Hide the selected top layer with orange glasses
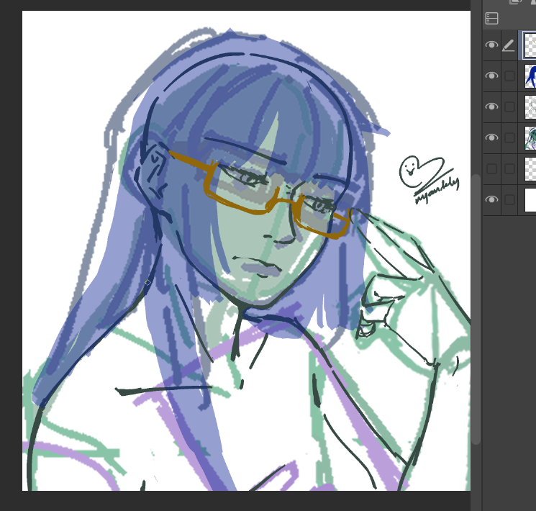 click(491, 45)
